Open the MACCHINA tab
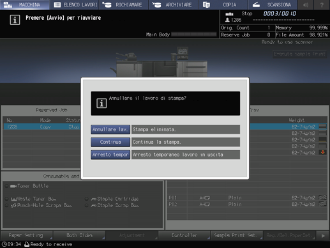This screenshot has height=248, width=330. click(24, 4)
